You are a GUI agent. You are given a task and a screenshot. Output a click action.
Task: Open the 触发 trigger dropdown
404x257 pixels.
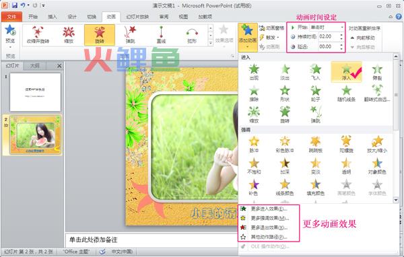(270, 38)
